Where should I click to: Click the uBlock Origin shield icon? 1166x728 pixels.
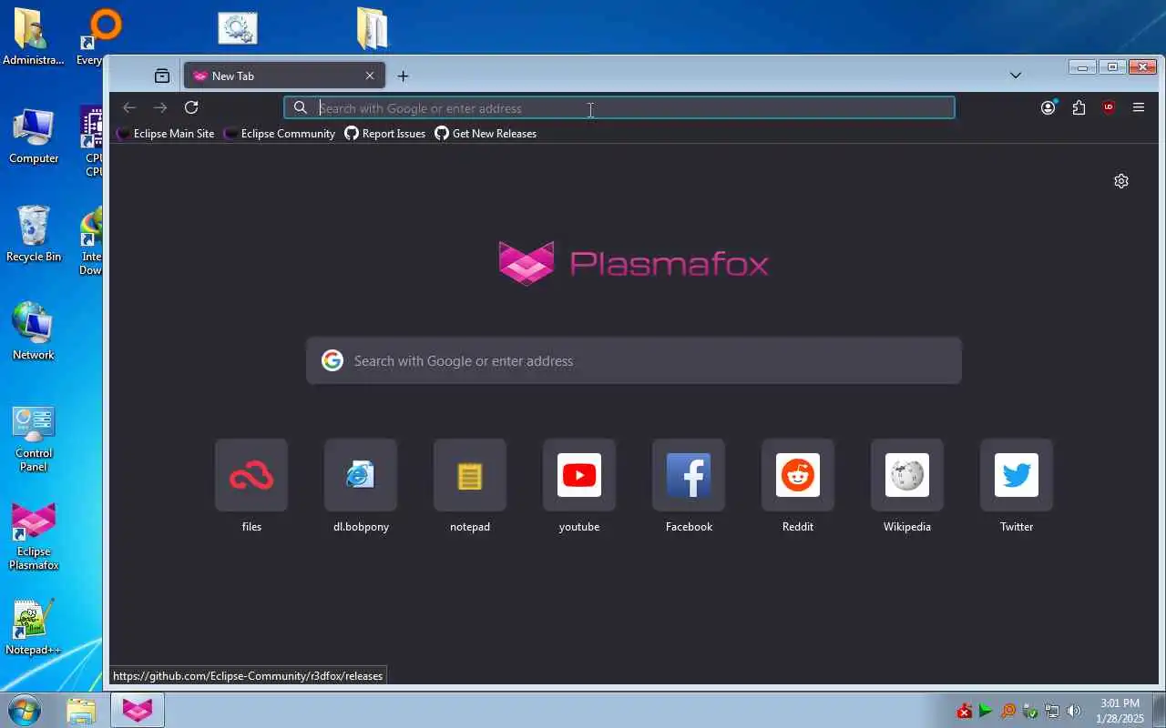click(x=1109, y=107)
